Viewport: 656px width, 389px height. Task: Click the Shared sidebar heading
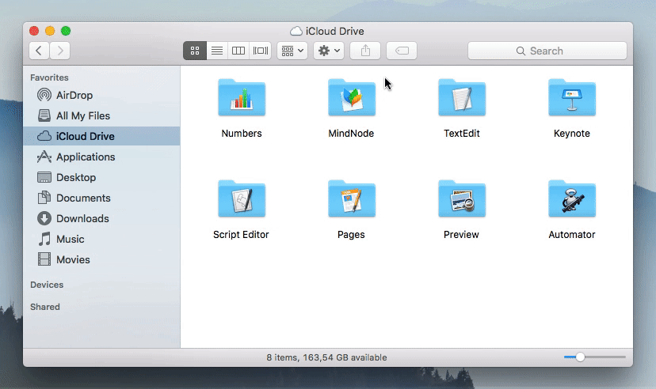click(45, 307)
